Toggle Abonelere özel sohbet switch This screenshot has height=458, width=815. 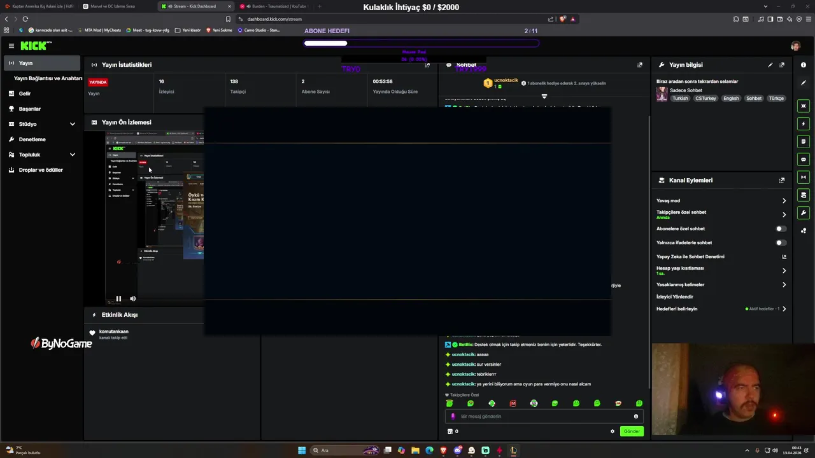coord(781,228)
